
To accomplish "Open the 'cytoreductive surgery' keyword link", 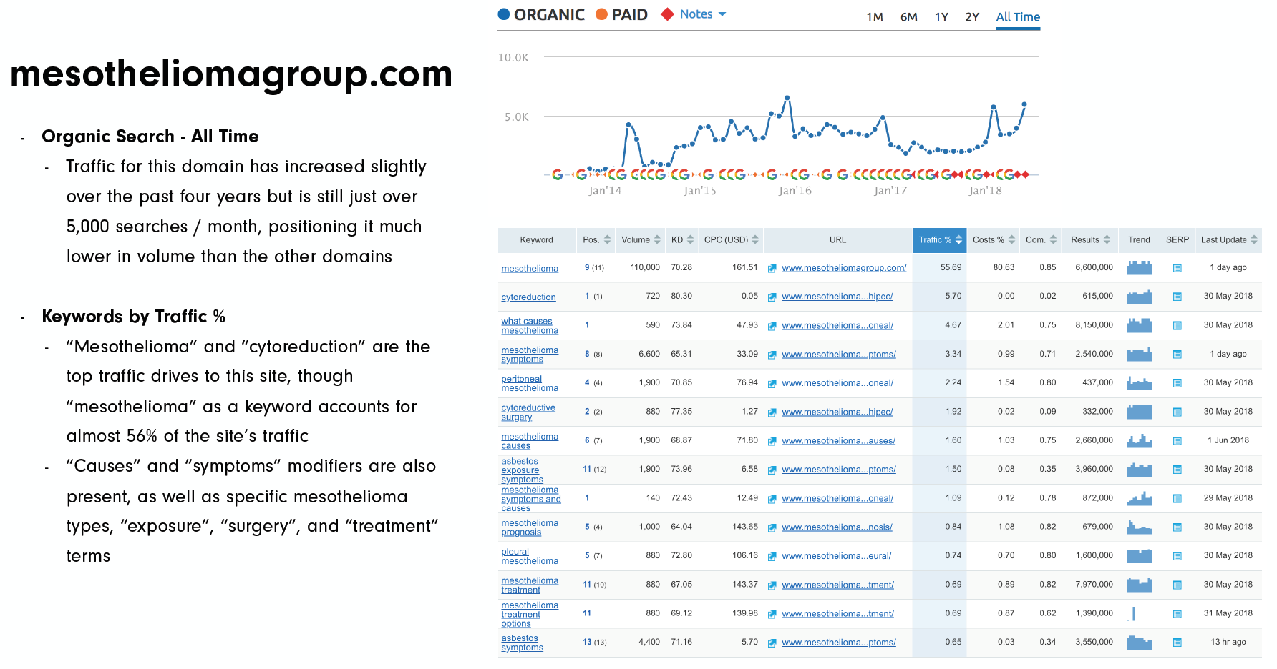I will [x=528, y=412].
